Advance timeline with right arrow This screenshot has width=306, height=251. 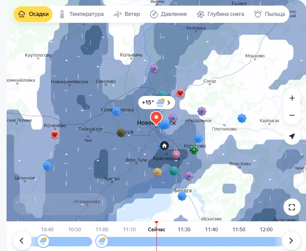pyautogui.click(x=291, y=240)
